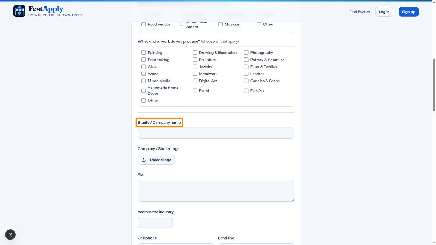Image resolution: width=436 pixels, height=245 pixels.
Task: Open the Next.js dev tools N icon
Action: (x=10, y=235)
